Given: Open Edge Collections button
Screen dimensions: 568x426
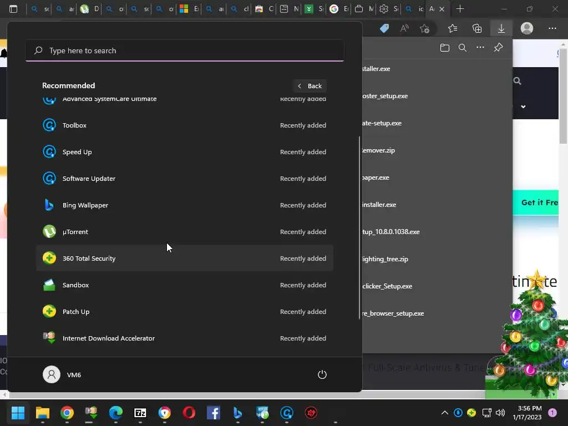Looking at the screenshot, I should click(x=477, y=28).
